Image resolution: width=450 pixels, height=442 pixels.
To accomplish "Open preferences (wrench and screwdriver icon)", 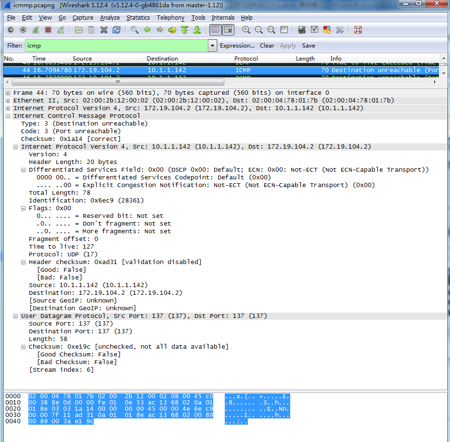I will [339, 30].
